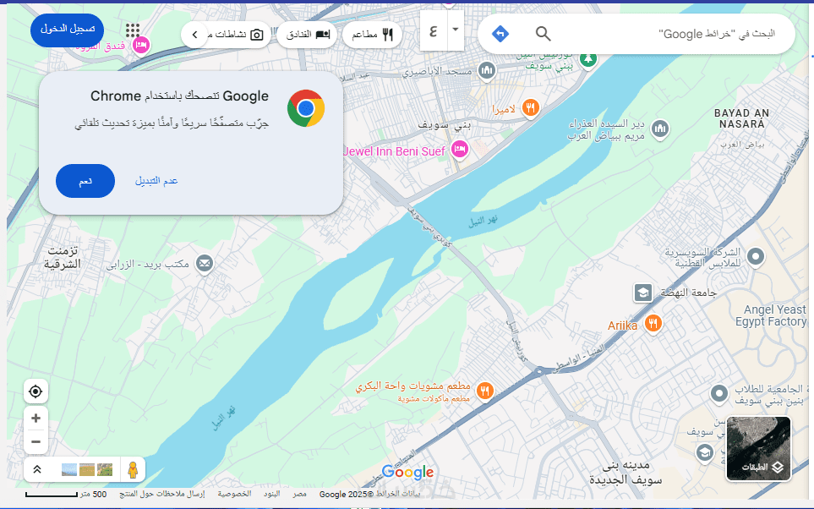Click the تزمنت الشرقية place label
Screen dimensions: 814x509
point(63,257)
